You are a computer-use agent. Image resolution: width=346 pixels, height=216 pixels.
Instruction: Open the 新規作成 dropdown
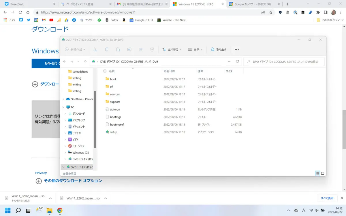75,50
